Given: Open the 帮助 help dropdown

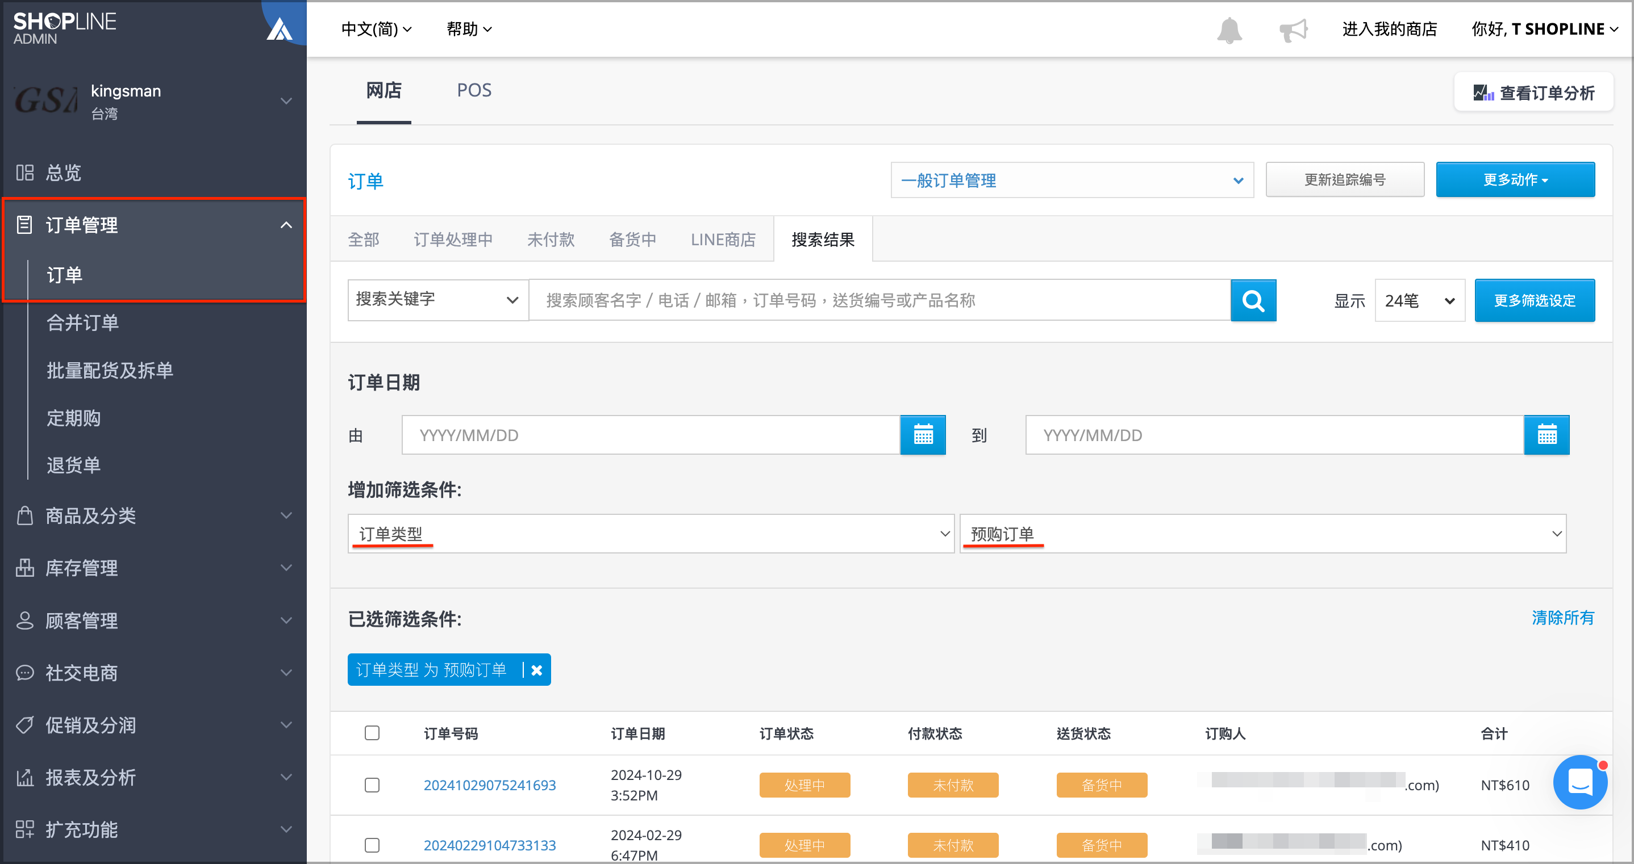Looking at the screenshot, I should pos(469,29).
